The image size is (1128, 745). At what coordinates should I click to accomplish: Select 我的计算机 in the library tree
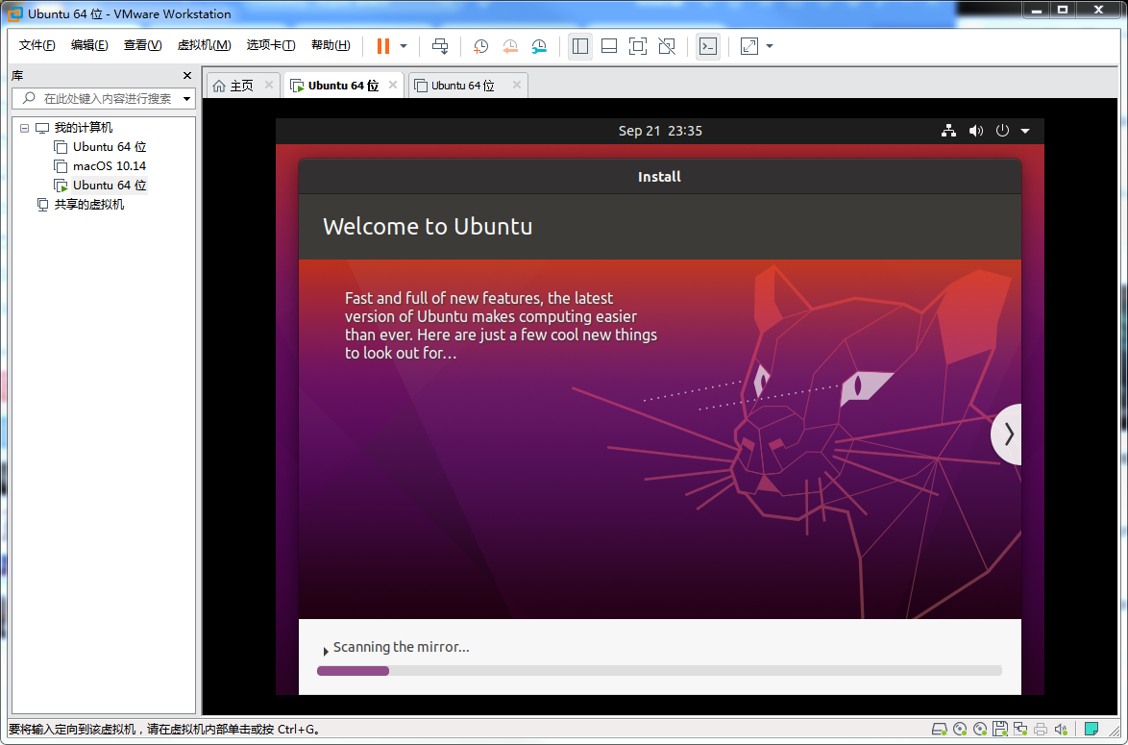tap(84, 128)
